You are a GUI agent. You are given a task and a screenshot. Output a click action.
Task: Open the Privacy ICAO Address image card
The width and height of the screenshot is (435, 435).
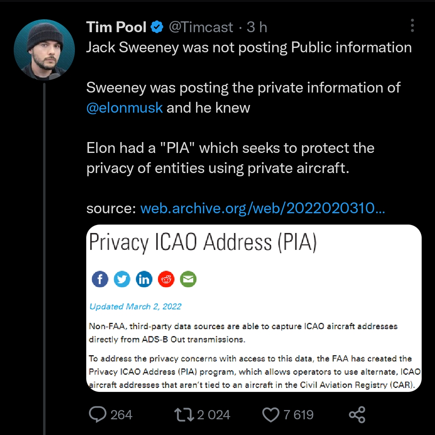[254, 308]
